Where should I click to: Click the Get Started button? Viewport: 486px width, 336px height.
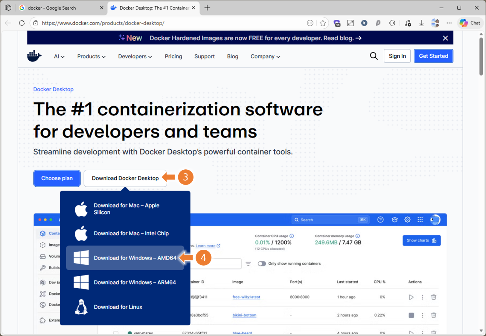(x=433, y=56)
